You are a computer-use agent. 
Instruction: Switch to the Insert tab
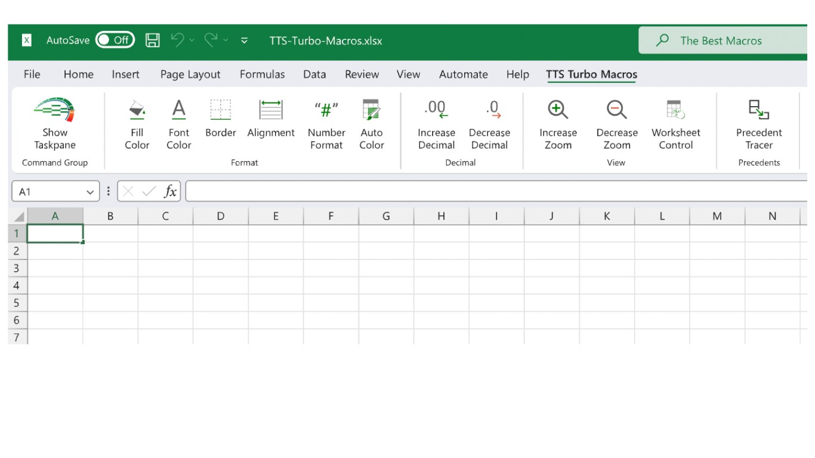126,75
